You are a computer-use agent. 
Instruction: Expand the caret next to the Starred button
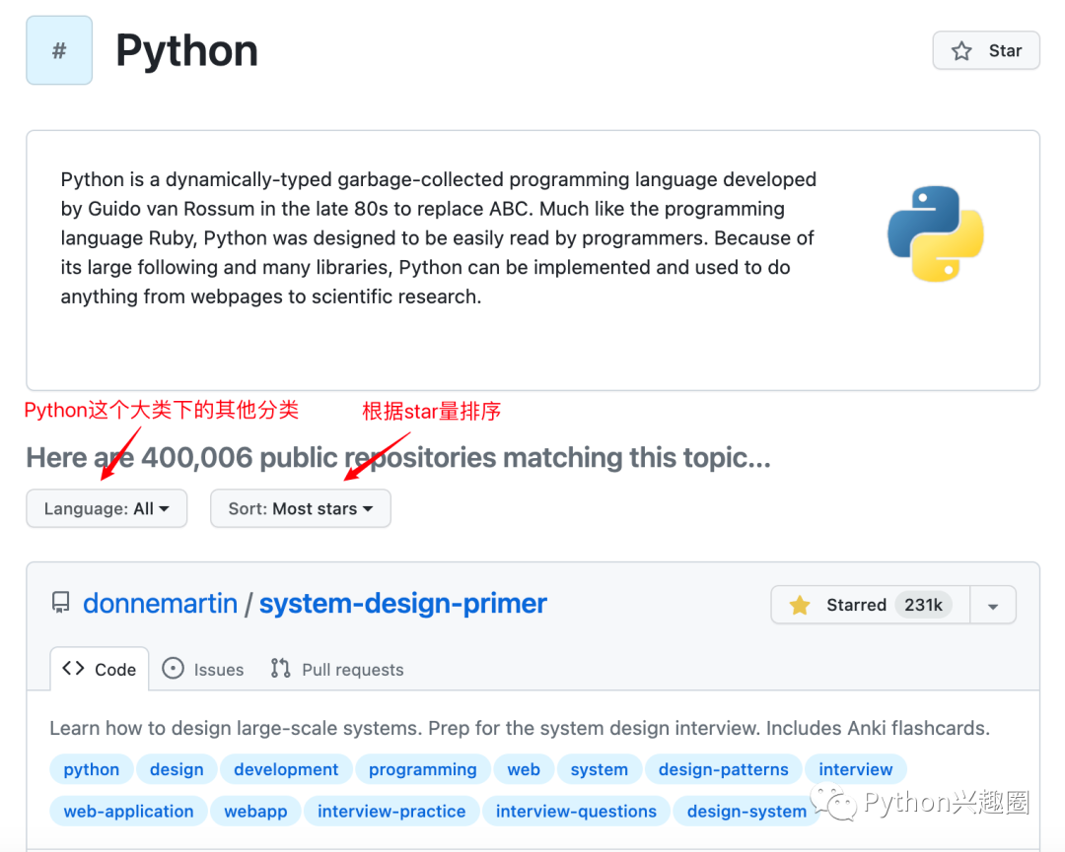[x=993, y=604]
